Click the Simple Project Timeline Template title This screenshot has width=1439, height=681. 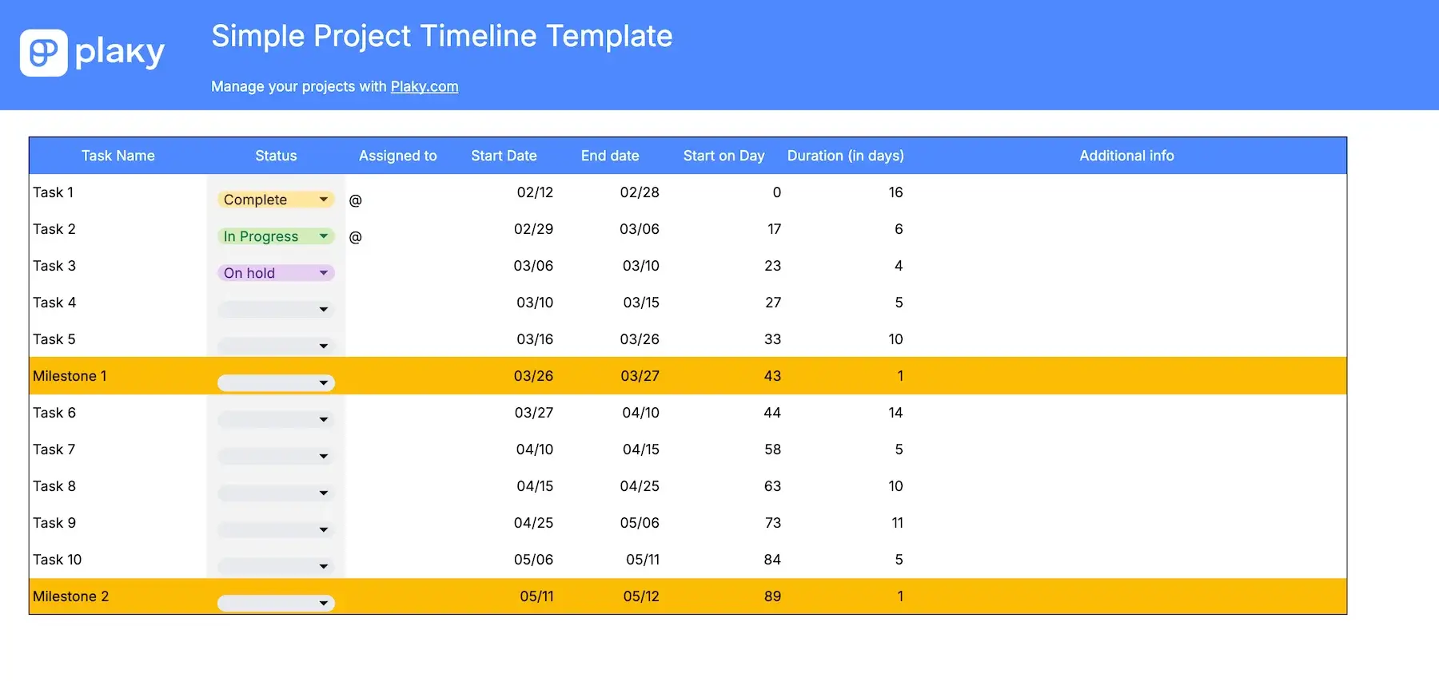(442, 37)
